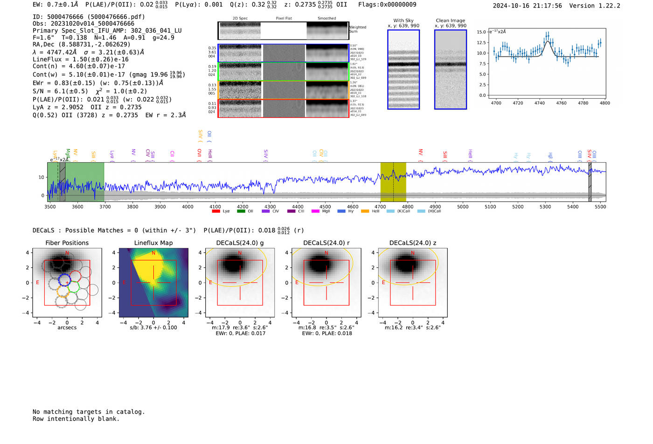Click the s/b: 3.76 +/- 0.100 caption
This screenshot has height=444, width=653.
click(153, 328)
